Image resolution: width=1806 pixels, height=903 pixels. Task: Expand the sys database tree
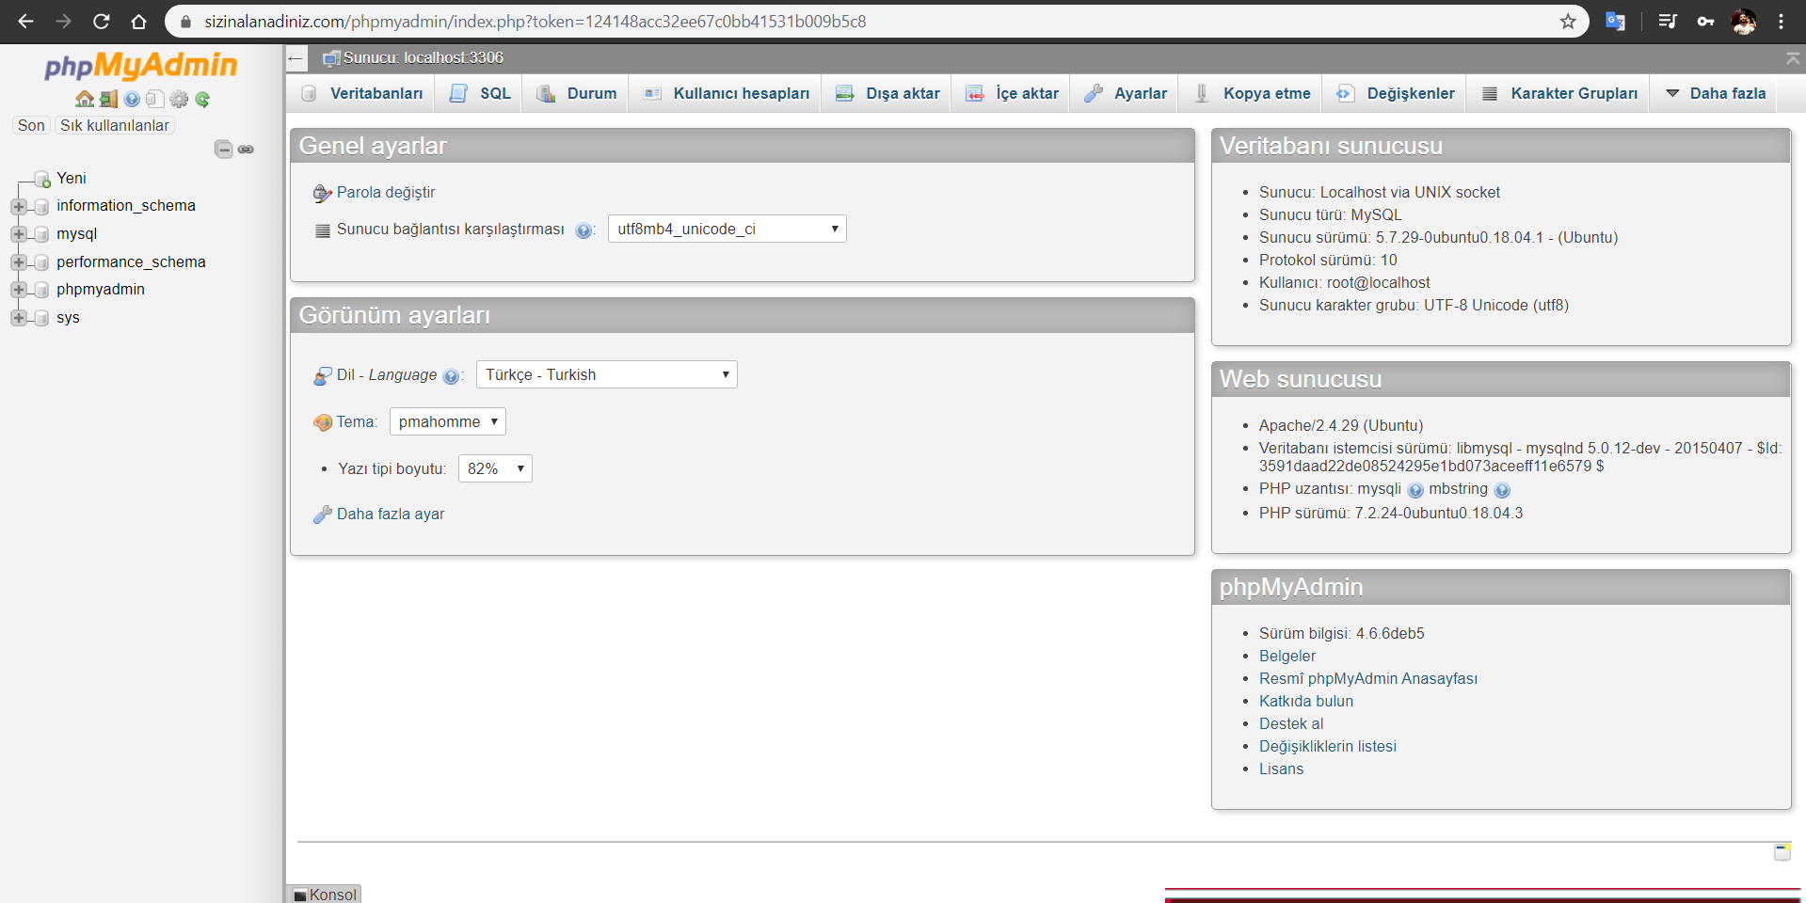19,317
